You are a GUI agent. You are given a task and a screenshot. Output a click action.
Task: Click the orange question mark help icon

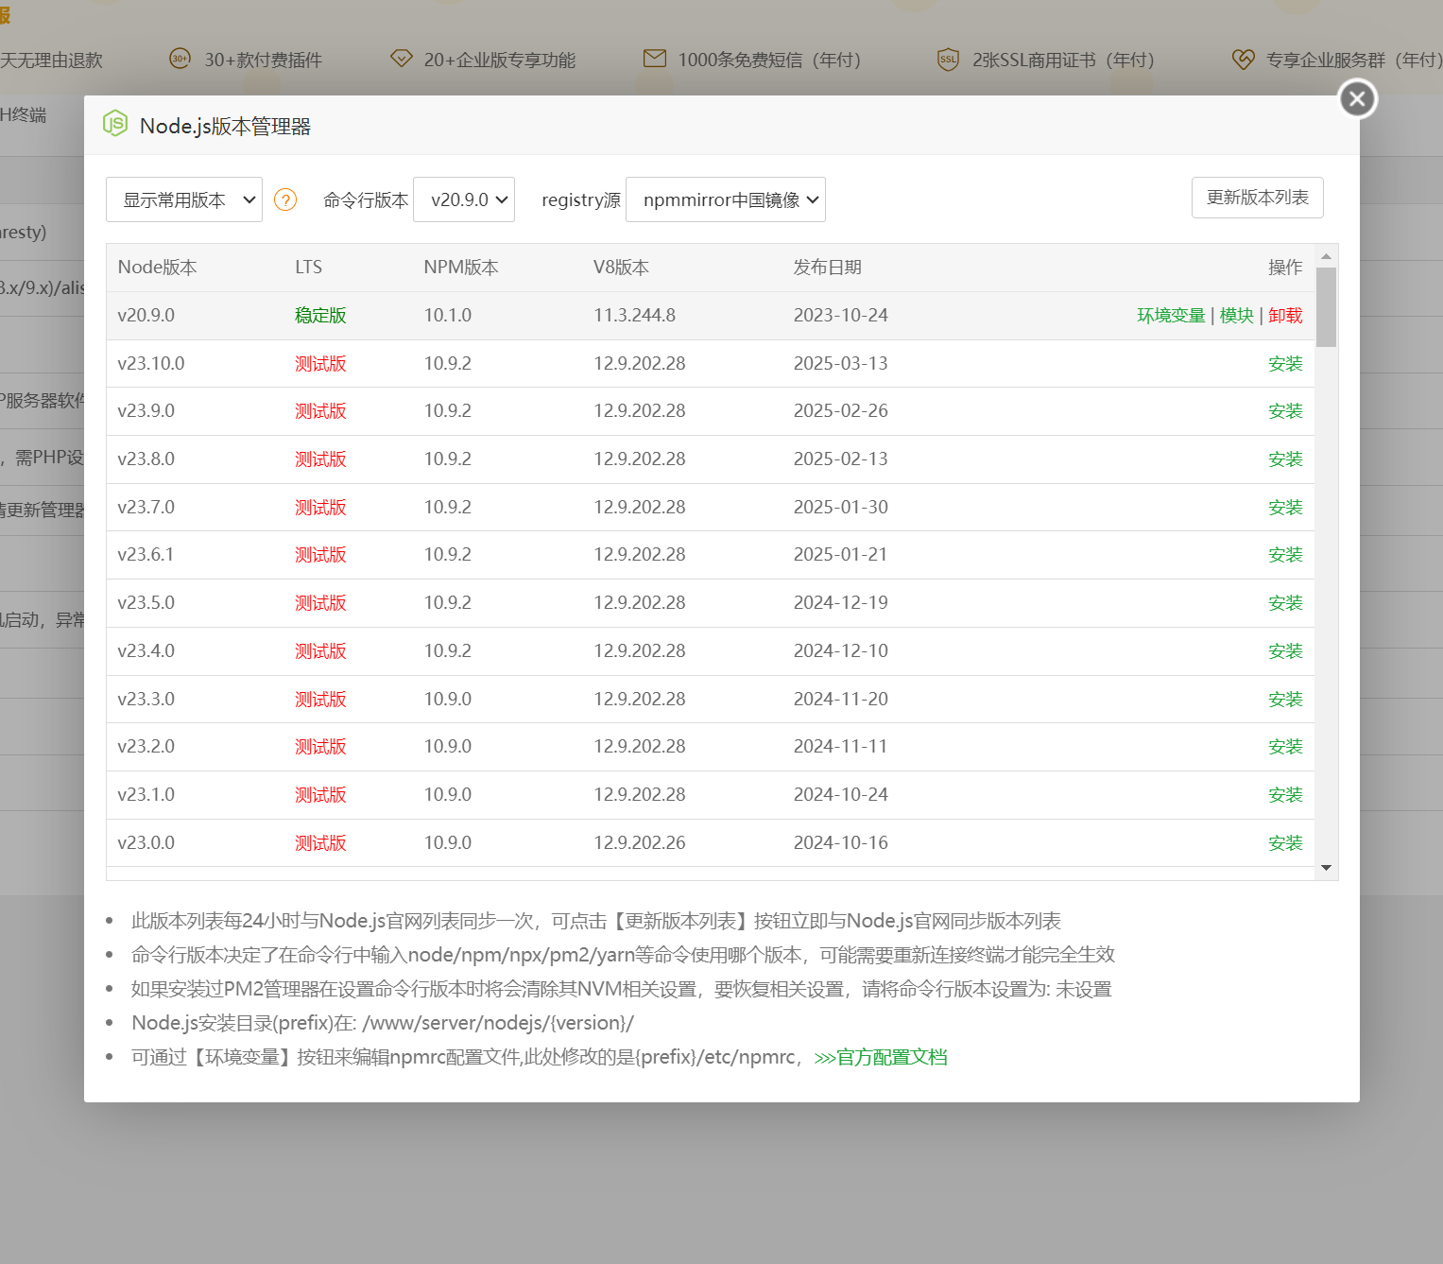(285, 199)
